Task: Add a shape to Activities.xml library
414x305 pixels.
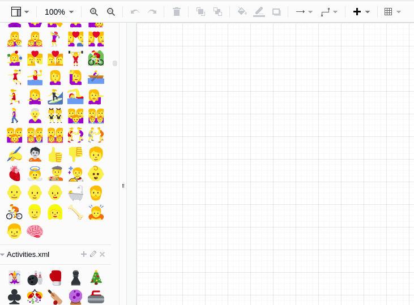Action: [84, 254]
